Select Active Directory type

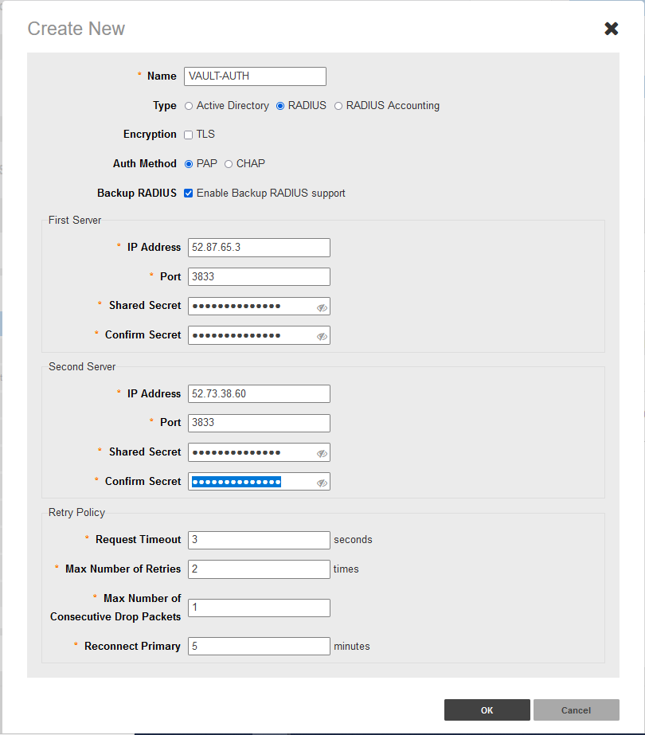coord(189,106)
